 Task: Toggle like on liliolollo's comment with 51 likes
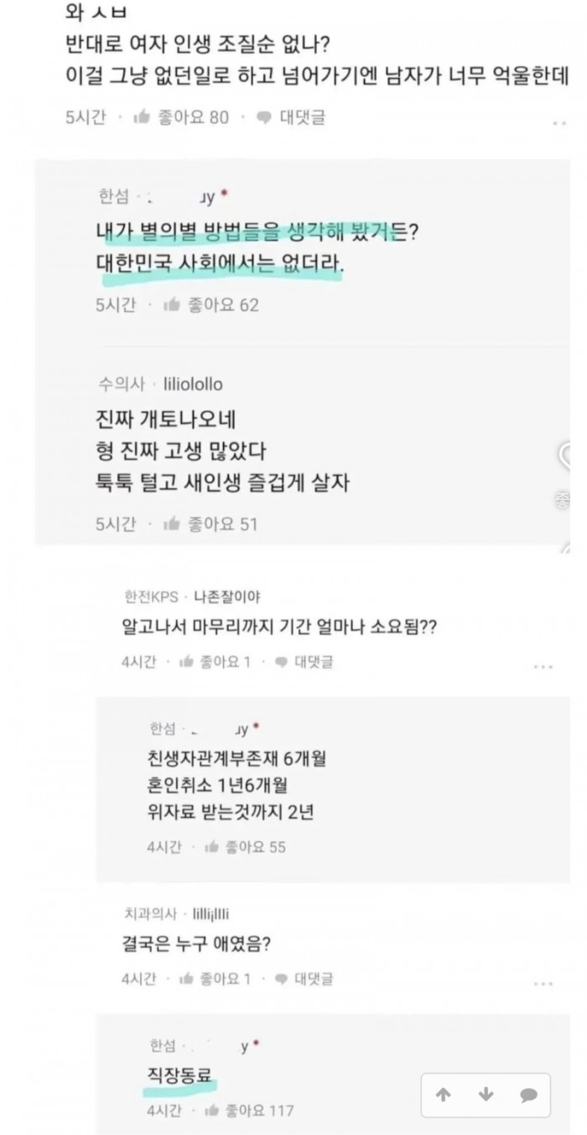coord(172,524)
